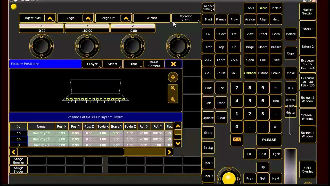Toggle the Freeze key
The image size is (330, 186).
click(x=221, y=19)
